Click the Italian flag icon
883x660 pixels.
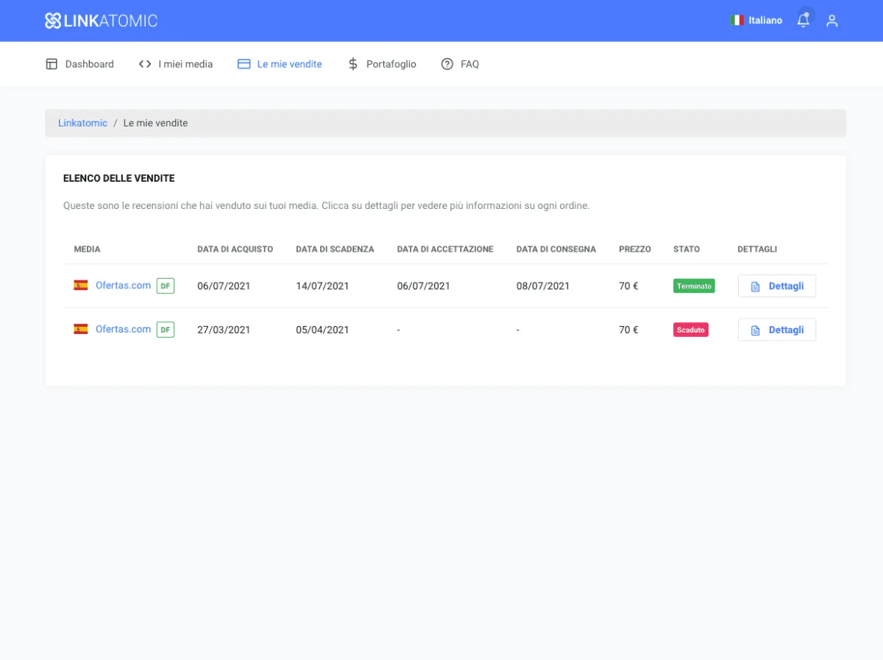[737, 21]
